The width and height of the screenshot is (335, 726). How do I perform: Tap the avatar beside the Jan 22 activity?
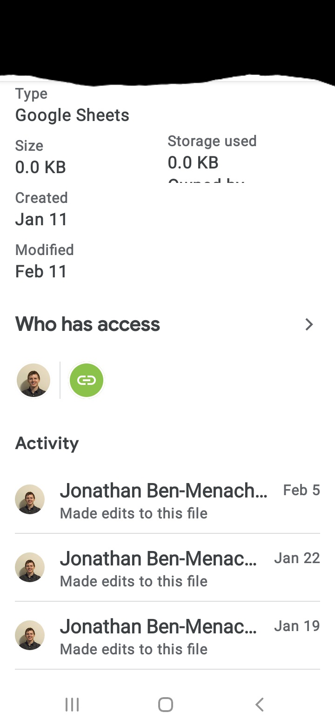coord(30,567)
